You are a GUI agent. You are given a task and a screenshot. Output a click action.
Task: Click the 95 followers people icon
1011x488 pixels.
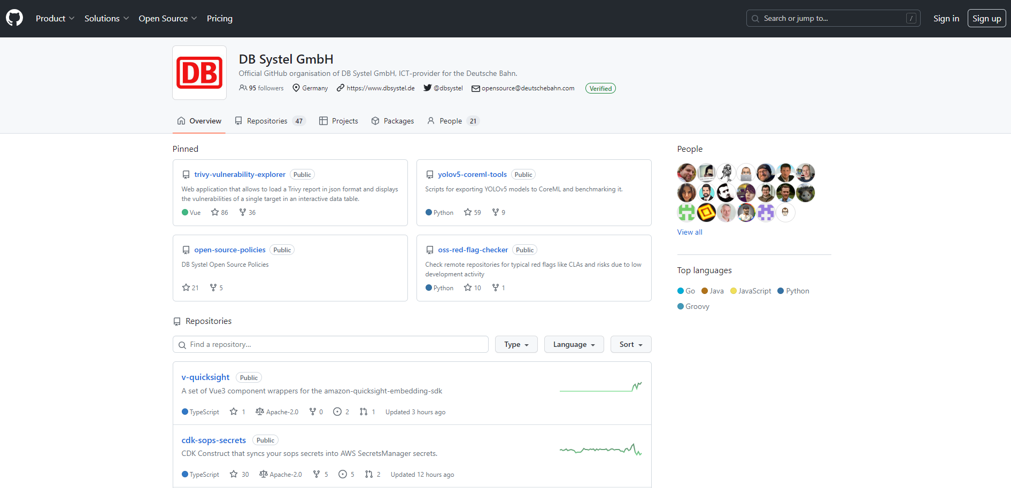tap(243, 88)
